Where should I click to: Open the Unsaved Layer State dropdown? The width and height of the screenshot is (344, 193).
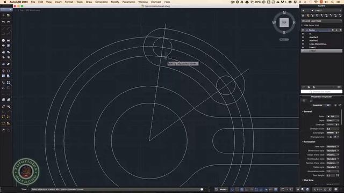pos(321,21)
